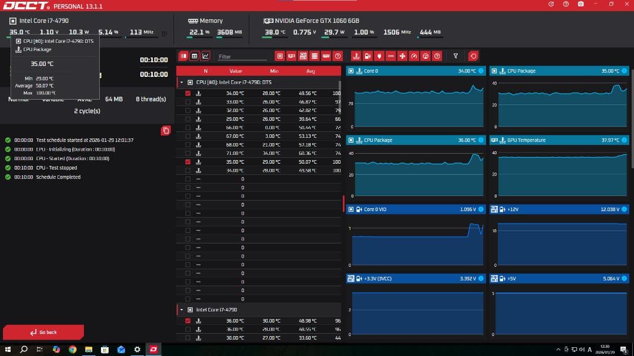Expand the CPU details icon beside 113 MHz
Screen dimensions: 634x356
pos(164,33)
